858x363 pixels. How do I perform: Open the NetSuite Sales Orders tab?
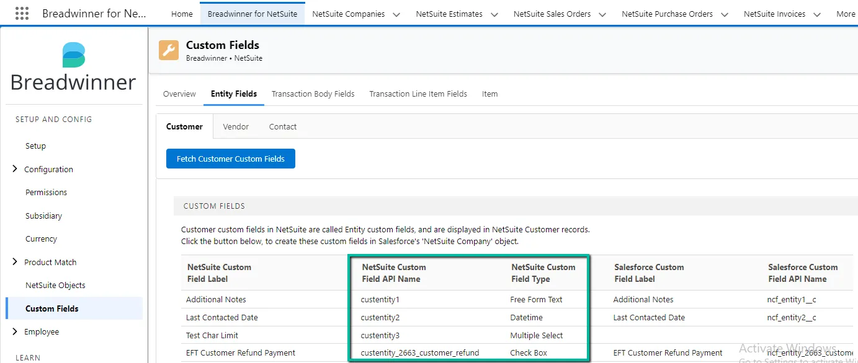[552, 14]
